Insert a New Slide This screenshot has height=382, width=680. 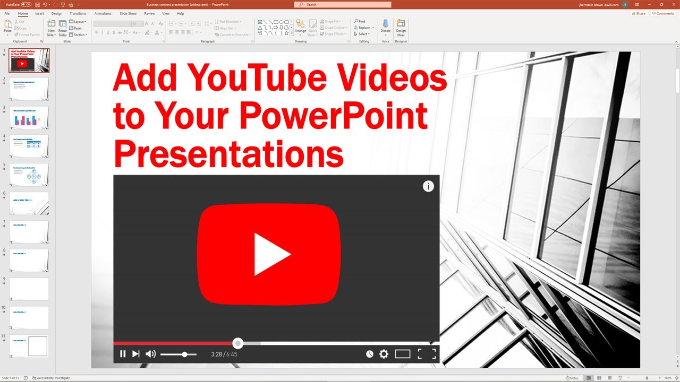pos(51,28)
